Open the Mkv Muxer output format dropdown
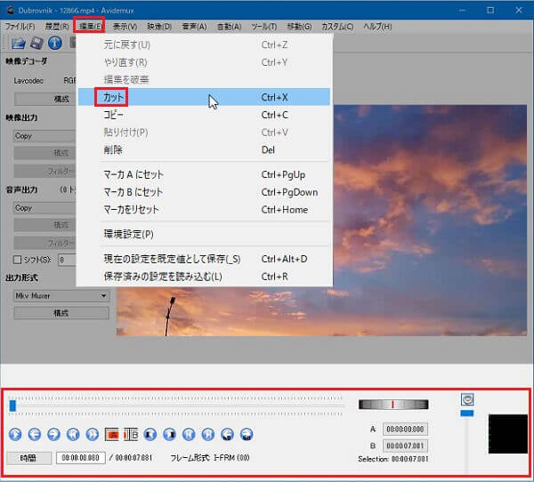This screenshot has height=482, width=534. click(61, 296)
